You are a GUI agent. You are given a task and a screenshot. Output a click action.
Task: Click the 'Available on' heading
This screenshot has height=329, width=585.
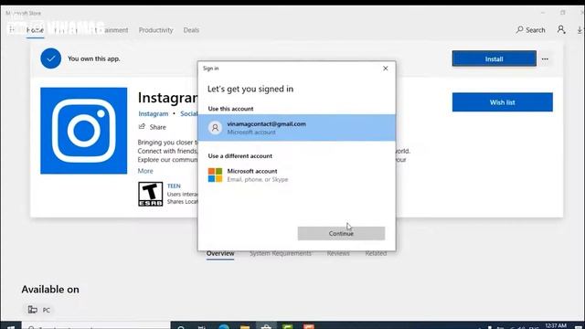(x=50, y=290)
